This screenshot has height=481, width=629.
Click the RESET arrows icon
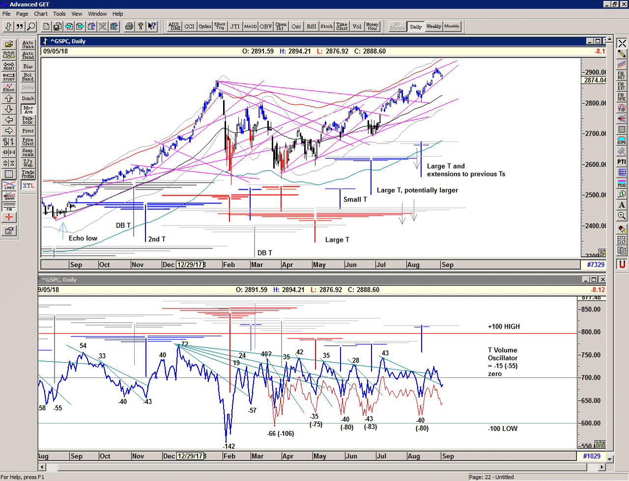[9, 66]
